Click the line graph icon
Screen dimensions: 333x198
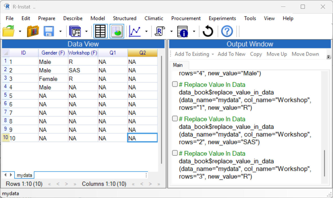pos(135,31)
